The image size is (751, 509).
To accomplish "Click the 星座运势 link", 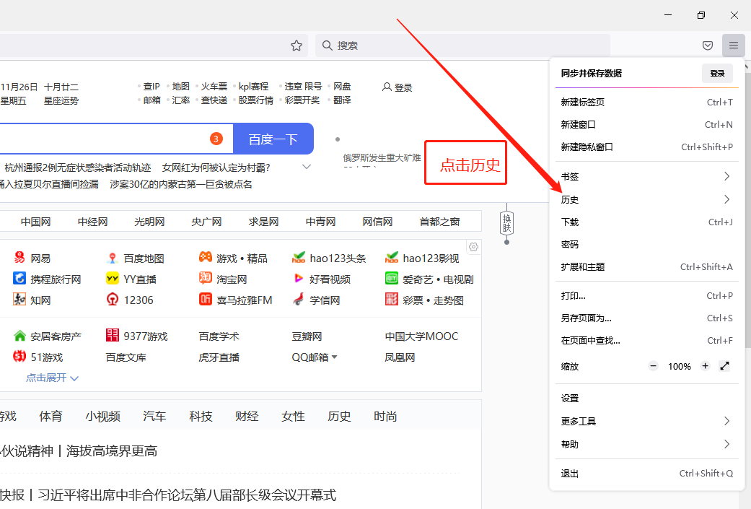I will [x=61, y=100].
